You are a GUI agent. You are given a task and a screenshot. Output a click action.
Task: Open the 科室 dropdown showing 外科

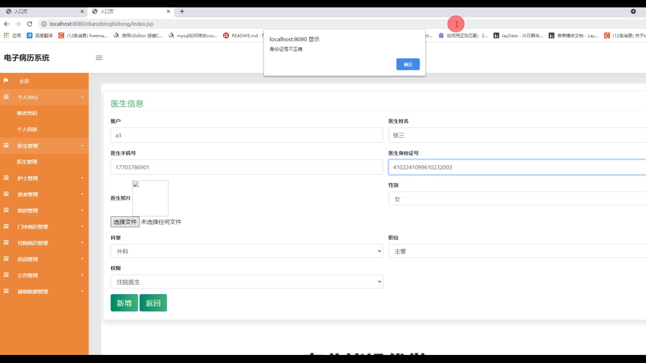[247, 251]
